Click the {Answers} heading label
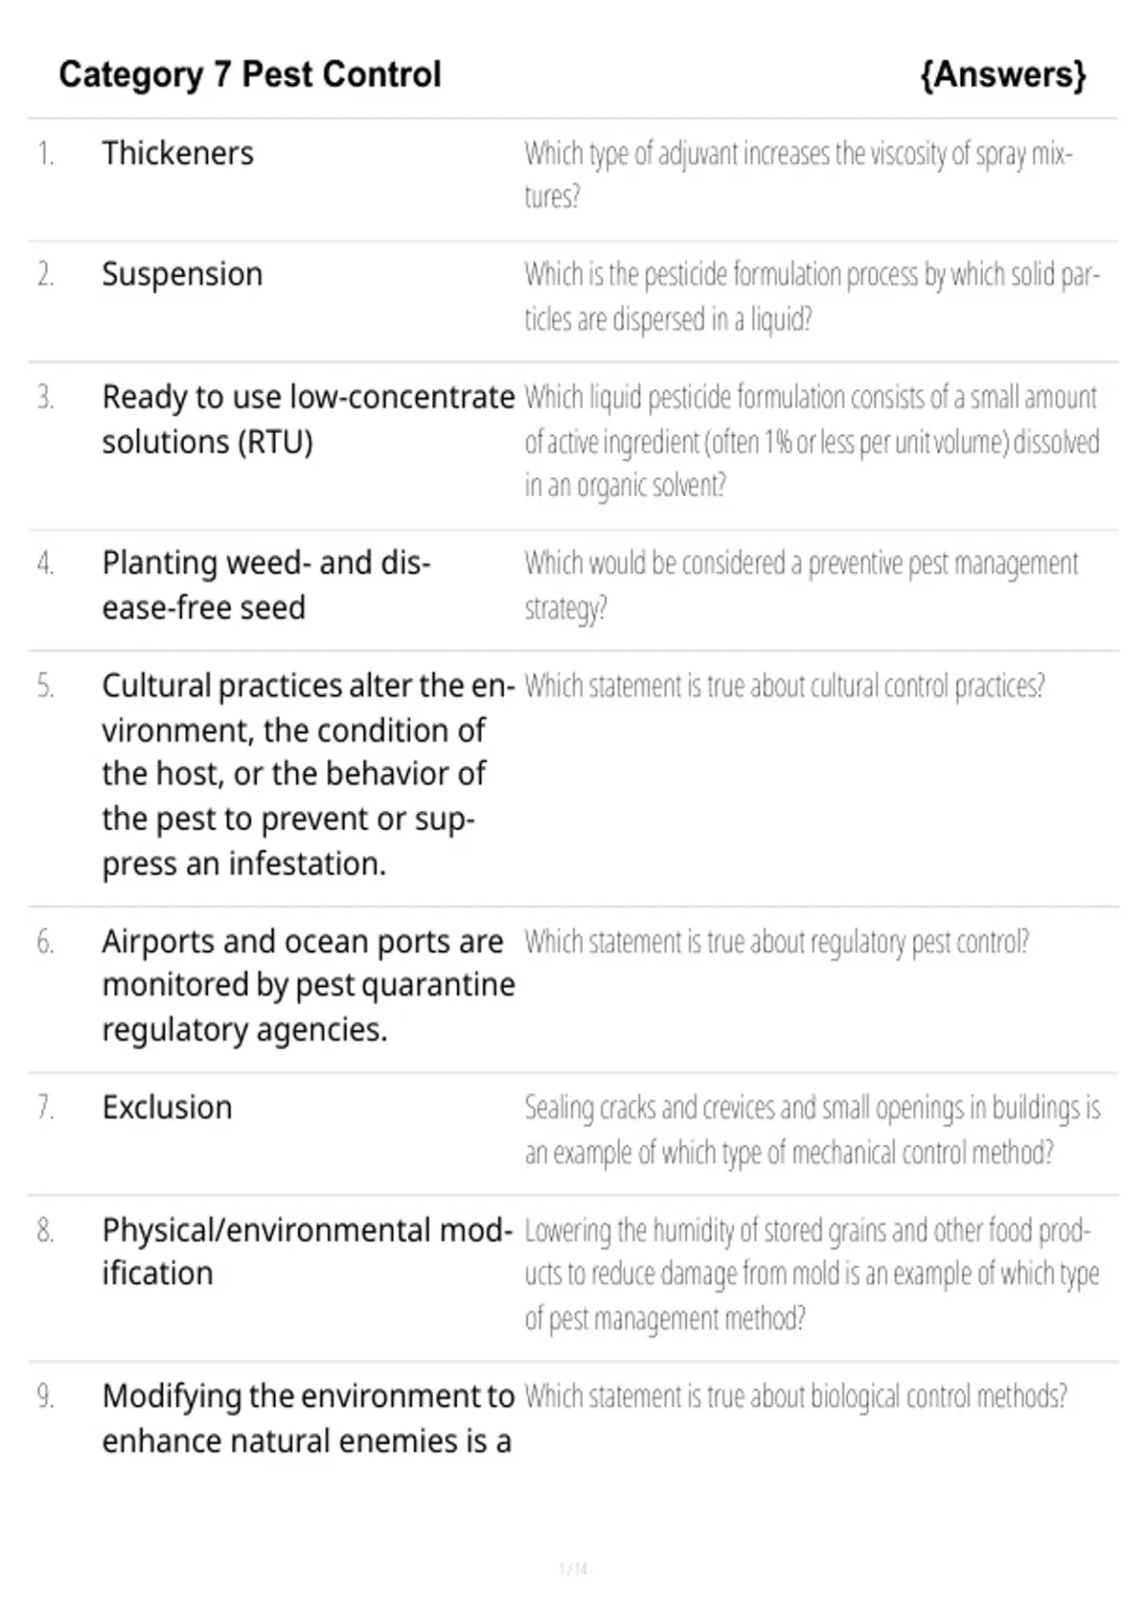 click(1003, 74)
